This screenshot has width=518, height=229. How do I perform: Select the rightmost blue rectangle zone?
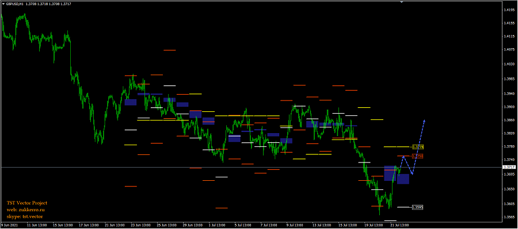[403, 179]
